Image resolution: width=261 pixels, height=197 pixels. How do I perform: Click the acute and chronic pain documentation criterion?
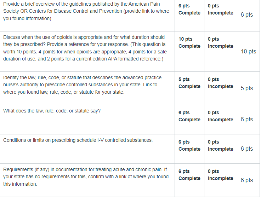point(86,177)
